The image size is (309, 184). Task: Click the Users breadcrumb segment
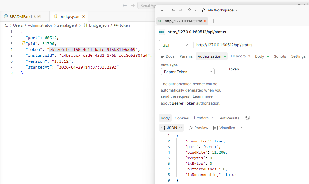click(18, 25)
